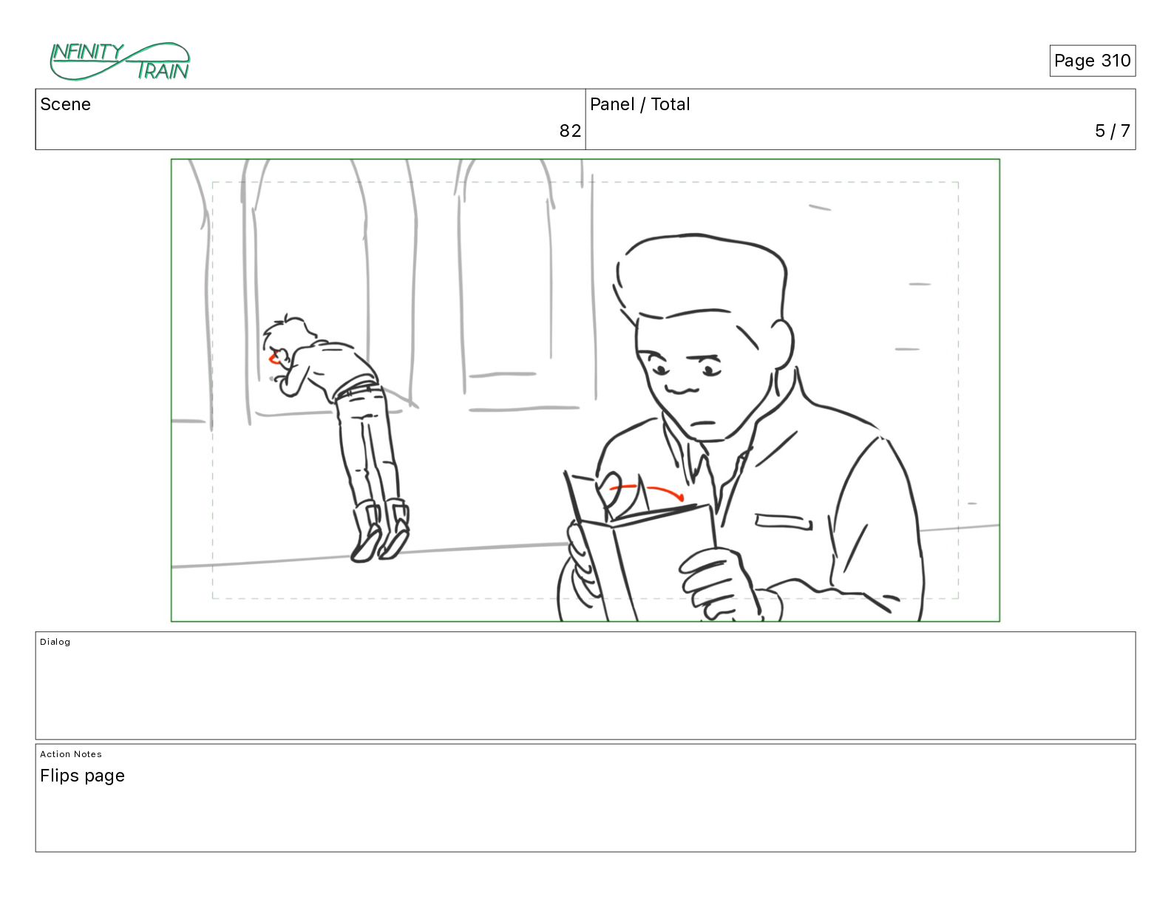The image size is (1171, 905).
Task: Select the scene number 82
Action: pos(570,131)
